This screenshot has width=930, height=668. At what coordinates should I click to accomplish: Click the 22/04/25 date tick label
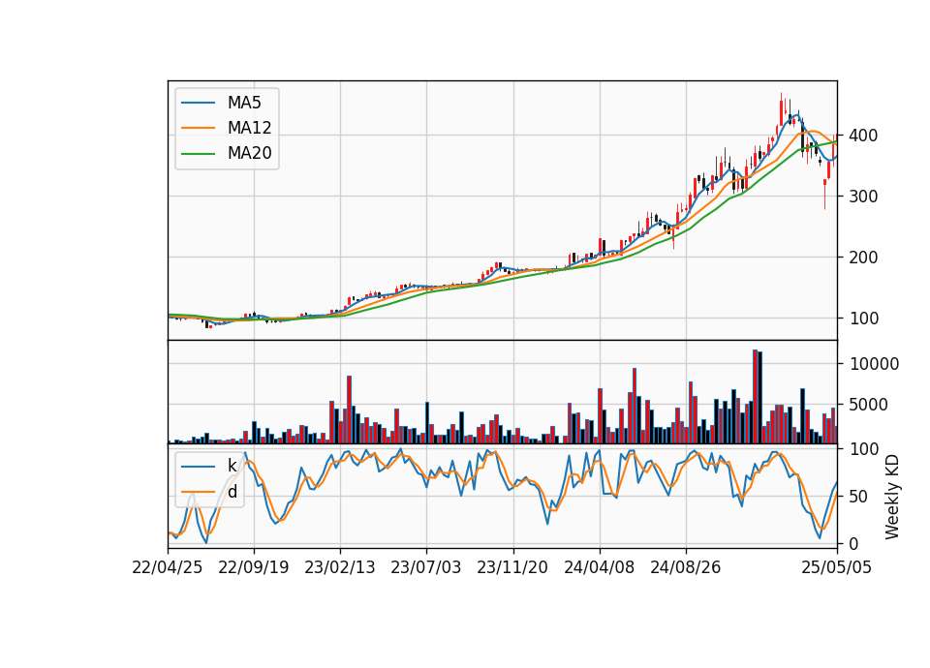pos(168,567)
